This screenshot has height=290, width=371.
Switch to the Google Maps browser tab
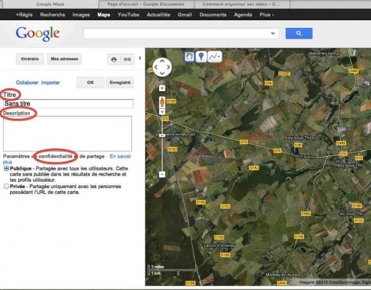50,4
